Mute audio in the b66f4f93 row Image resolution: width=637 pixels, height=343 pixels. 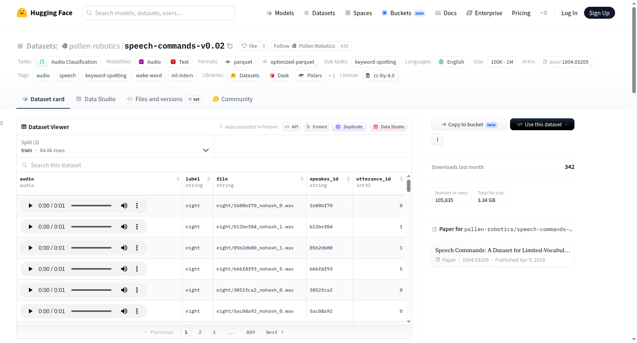pyautogui.click(x=124, y=269)
